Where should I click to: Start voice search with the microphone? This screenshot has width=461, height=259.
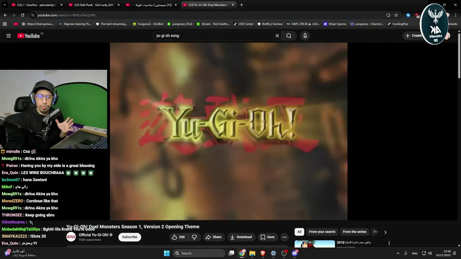[x=305, y=36]
